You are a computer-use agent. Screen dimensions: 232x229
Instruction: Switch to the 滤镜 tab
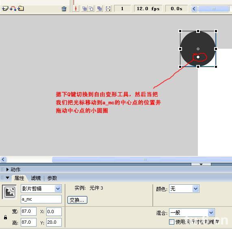pyautogui.click(x=36, y=178)
